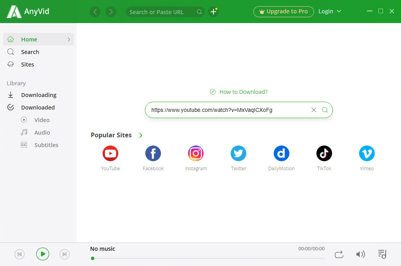
Task: Click the next track button
Action: [x=65, y=254]
